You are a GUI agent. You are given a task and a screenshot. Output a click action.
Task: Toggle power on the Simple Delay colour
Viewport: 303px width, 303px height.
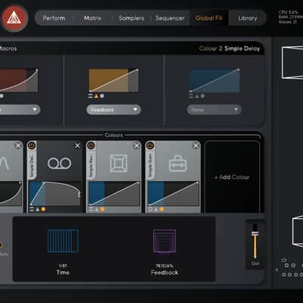point(32,145)
